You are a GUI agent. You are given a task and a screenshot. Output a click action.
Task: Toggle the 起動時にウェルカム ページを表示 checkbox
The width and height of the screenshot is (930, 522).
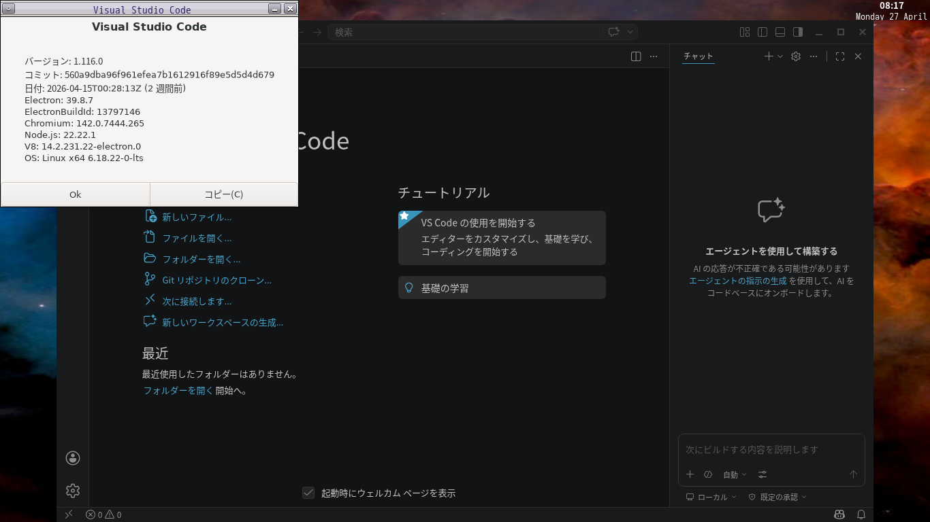(308, 493)
